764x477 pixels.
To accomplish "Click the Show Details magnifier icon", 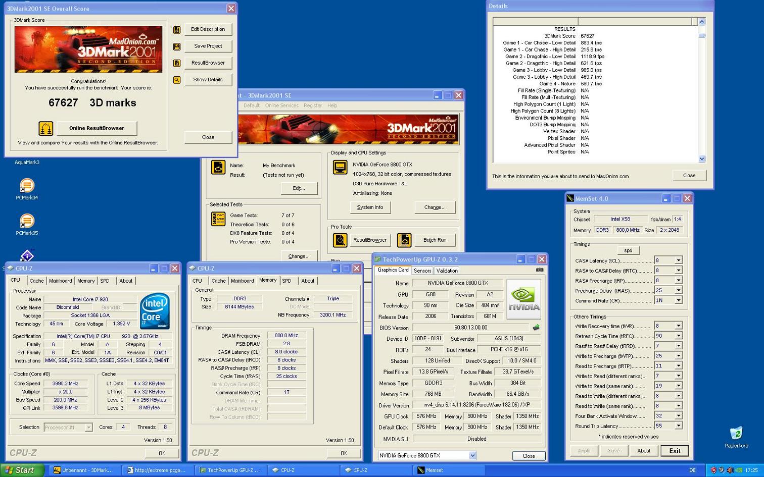I will click(x=177, y=80).
